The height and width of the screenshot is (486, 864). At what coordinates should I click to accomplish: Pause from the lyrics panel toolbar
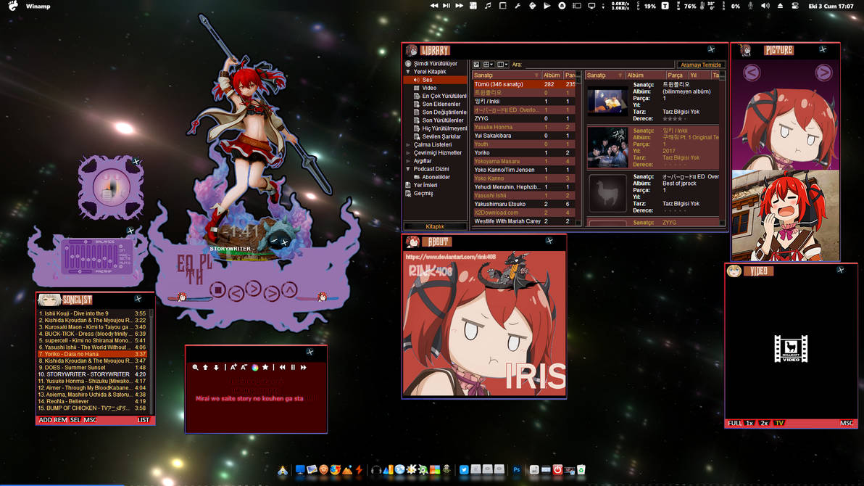click(293, 367)
